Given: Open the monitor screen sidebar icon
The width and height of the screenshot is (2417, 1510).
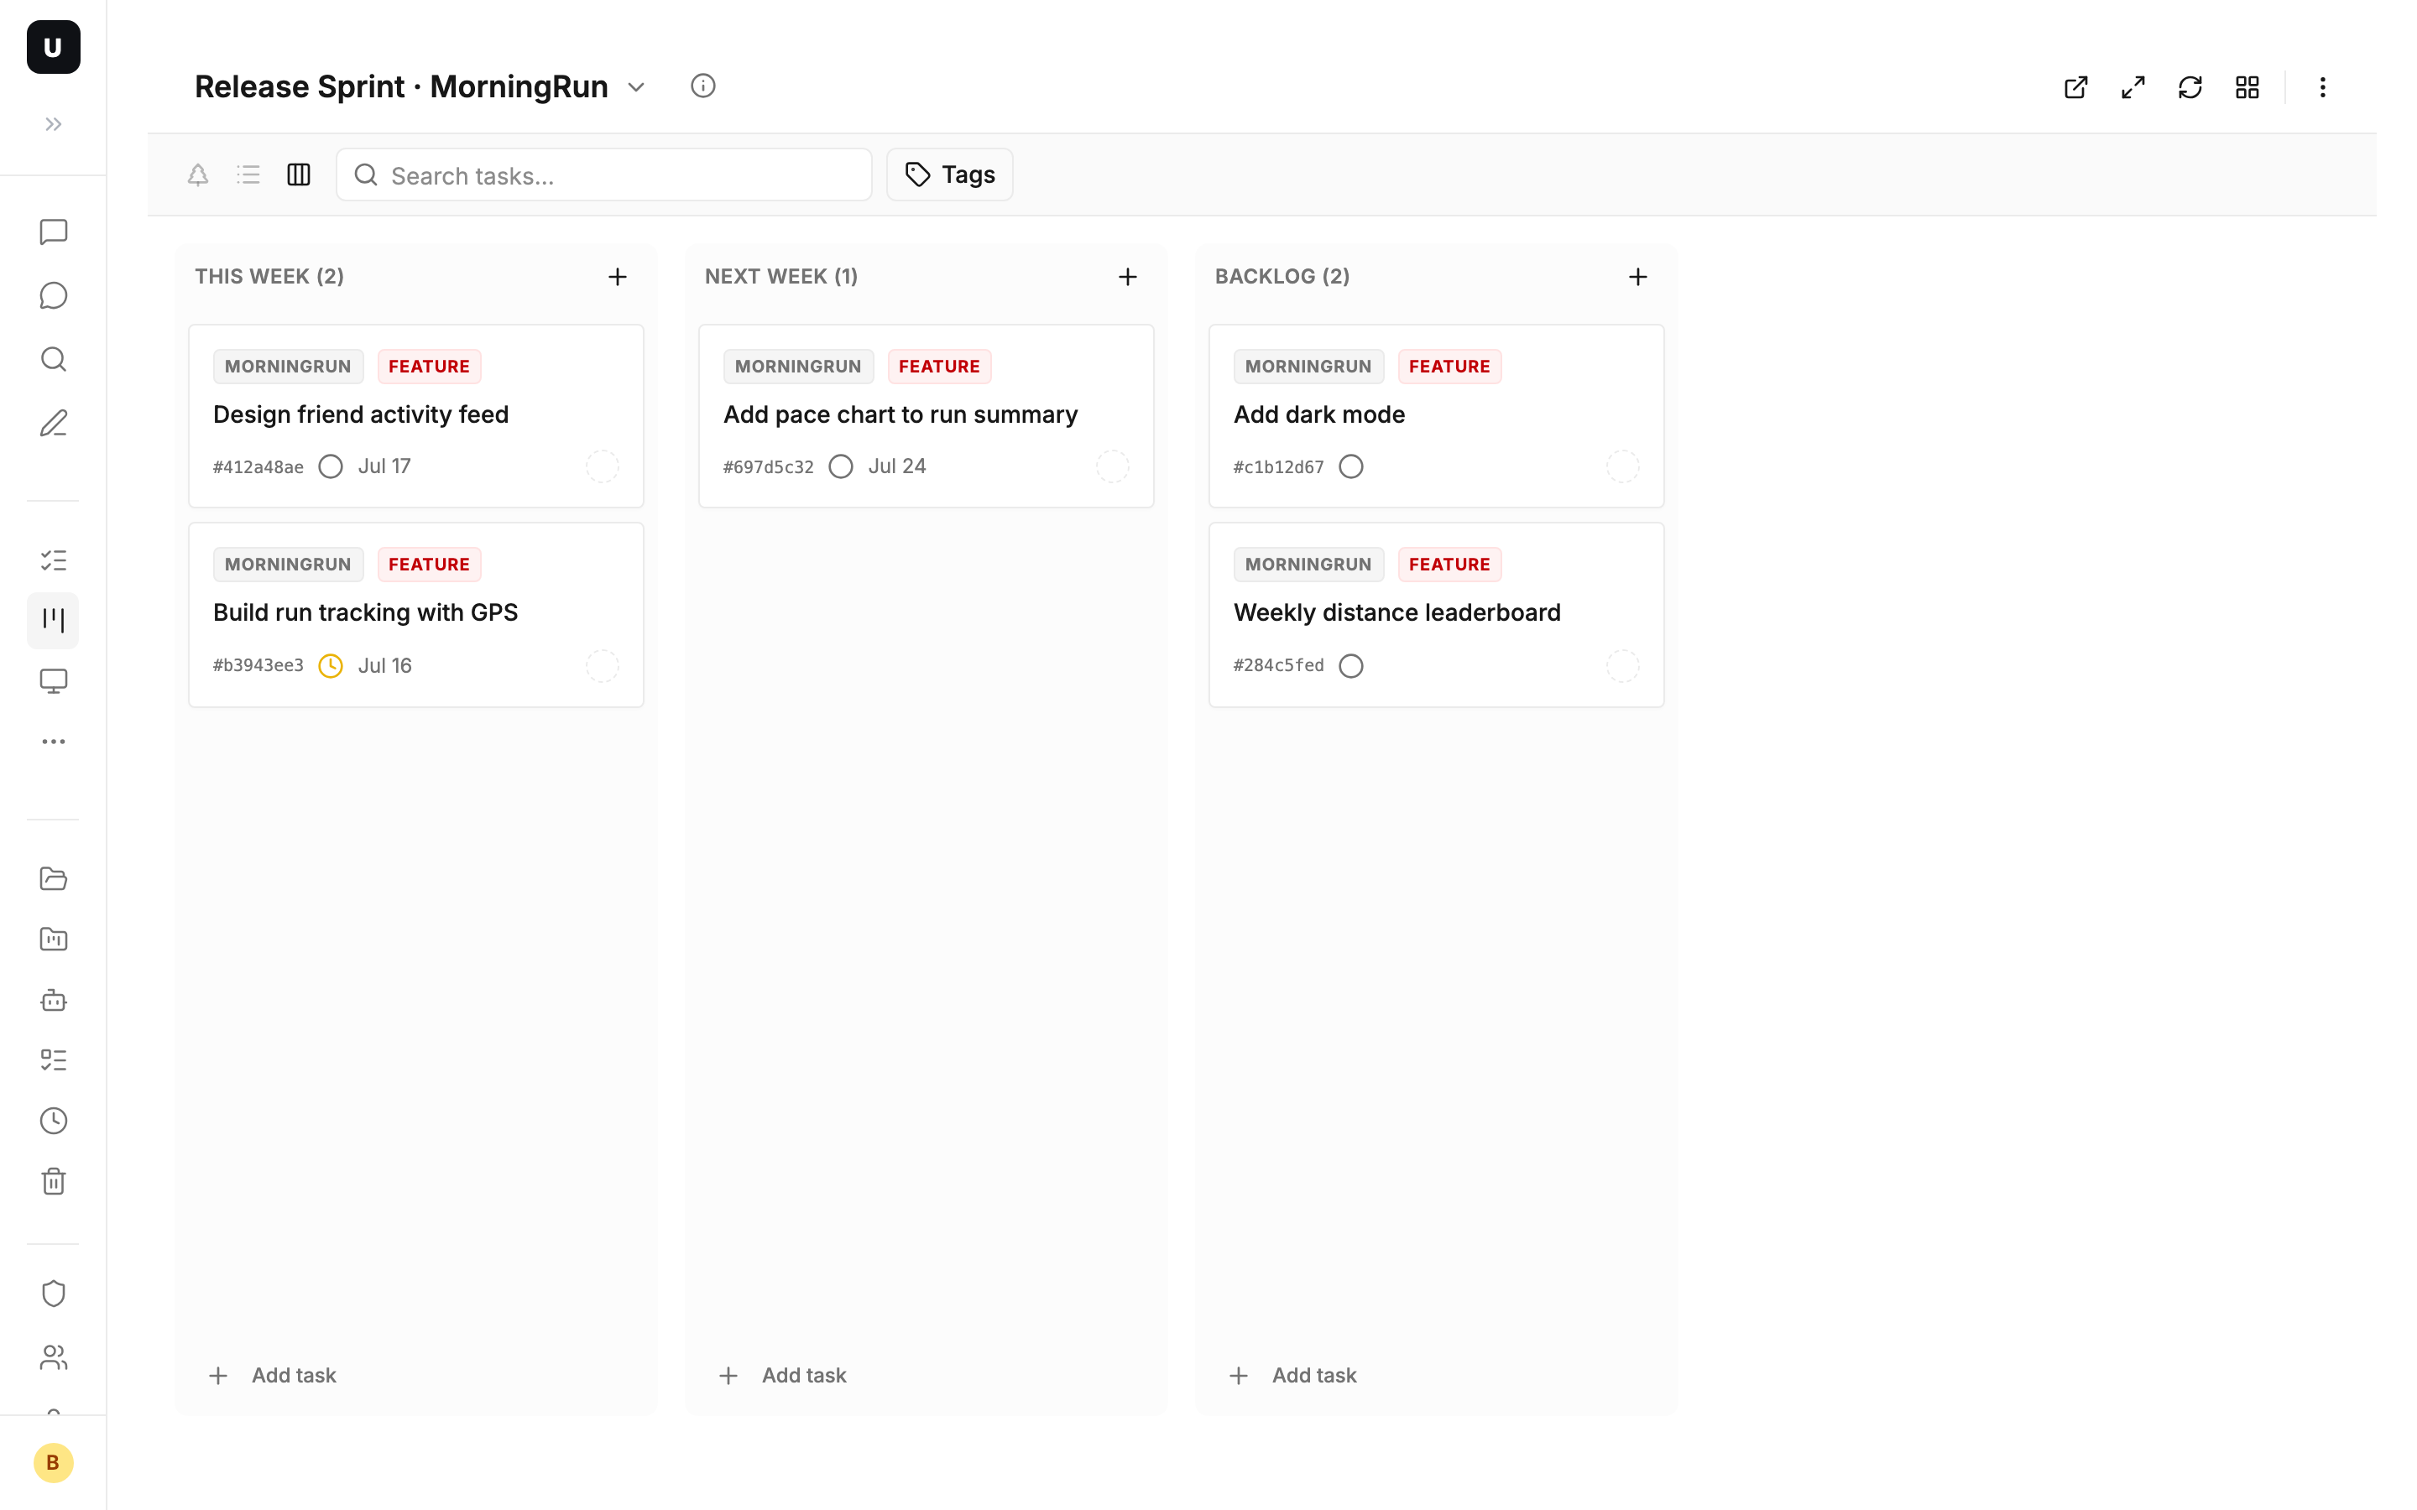Looking at the screenshot, I should point(53,681).
